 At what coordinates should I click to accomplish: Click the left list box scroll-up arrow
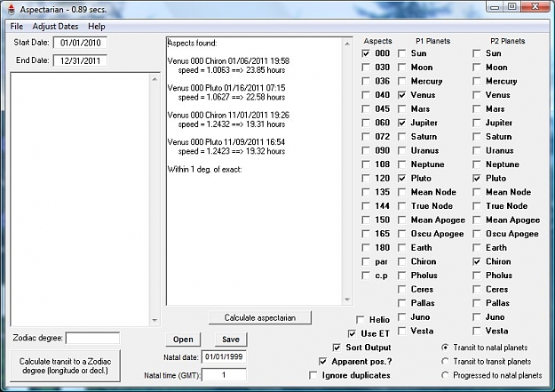(155, 79)
